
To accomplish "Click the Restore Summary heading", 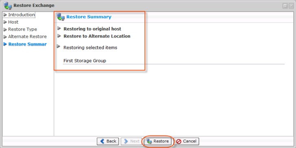I will (x=89, y=17).
